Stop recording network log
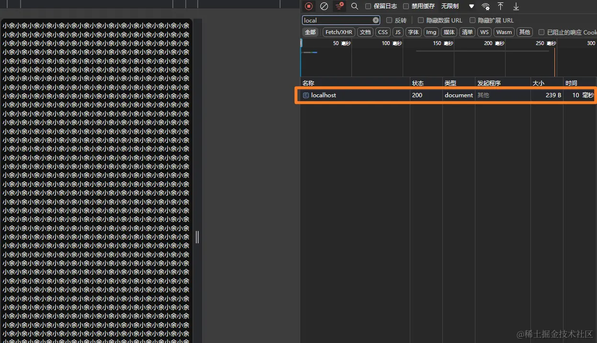The image size is (597, 343). [x=309, y=6]
